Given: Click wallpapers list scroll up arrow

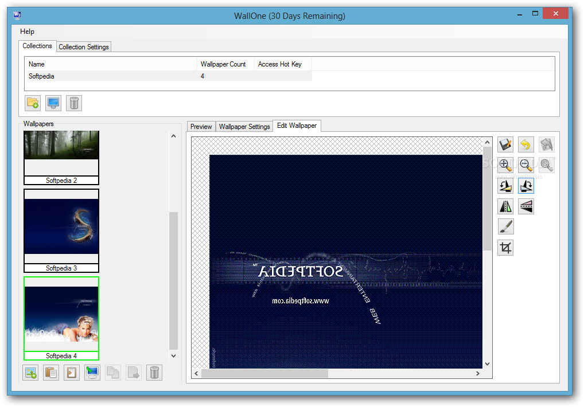Looking at the screenshot, I should pos(174,136).
